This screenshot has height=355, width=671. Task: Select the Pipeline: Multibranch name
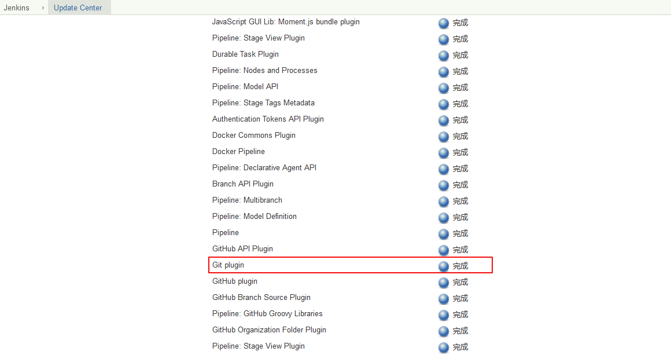(248, 200)
